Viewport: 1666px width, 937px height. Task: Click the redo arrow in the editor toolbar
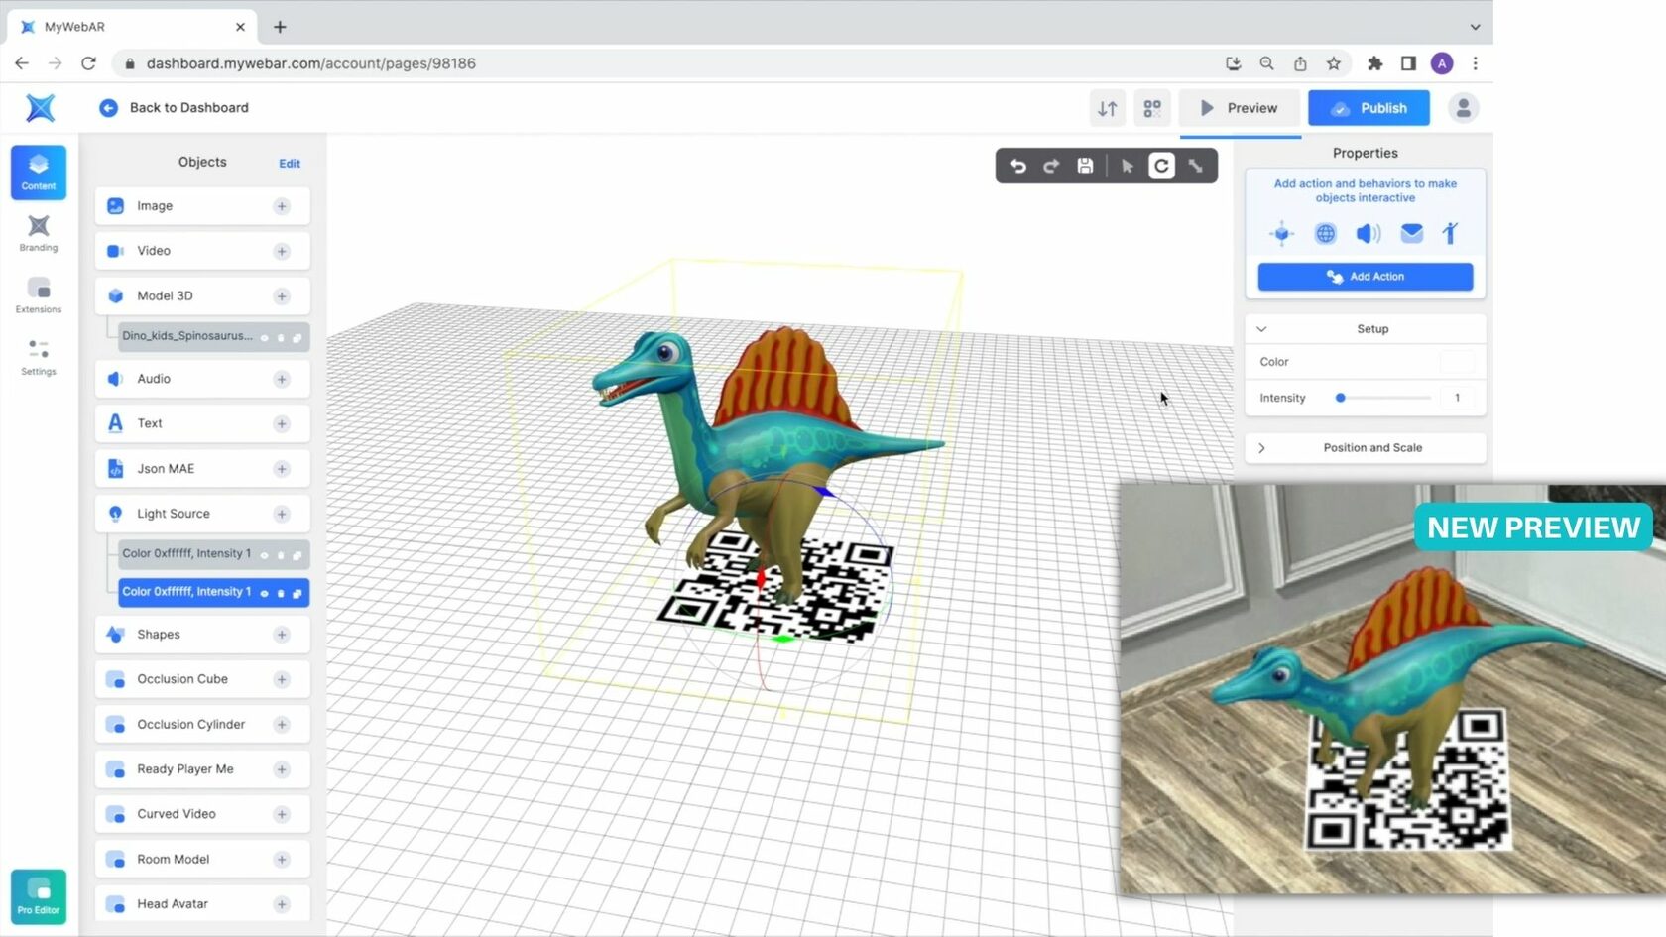click(1051, 166)
